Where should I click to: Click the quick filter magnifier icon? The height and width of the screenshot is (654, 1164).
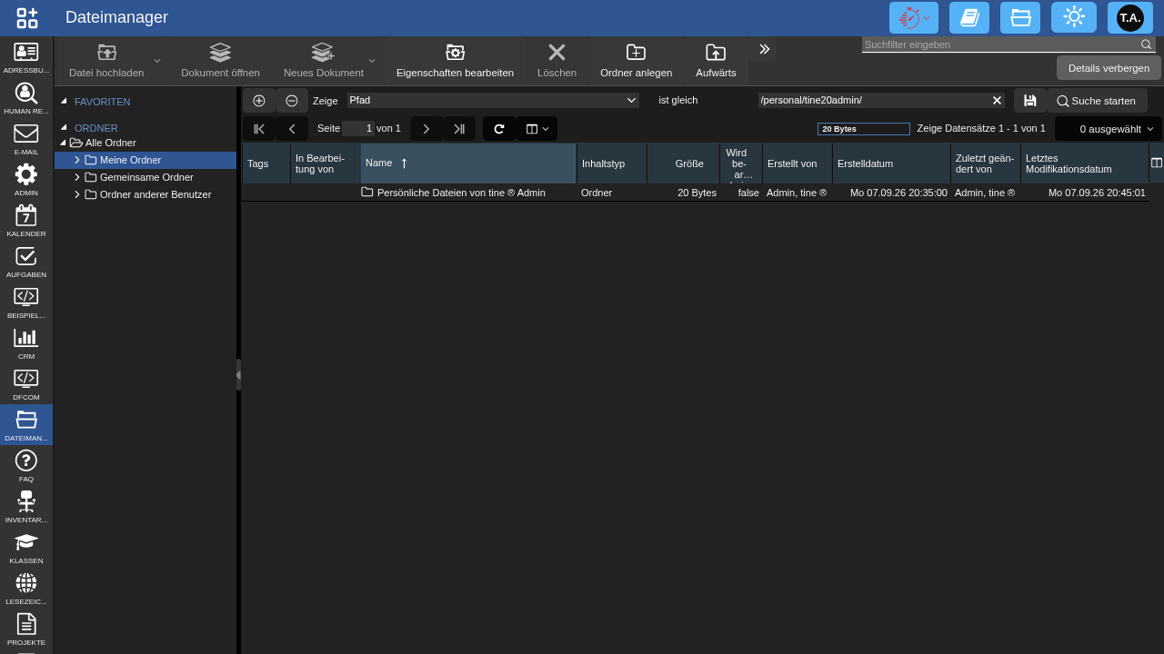pos(1147,45)
